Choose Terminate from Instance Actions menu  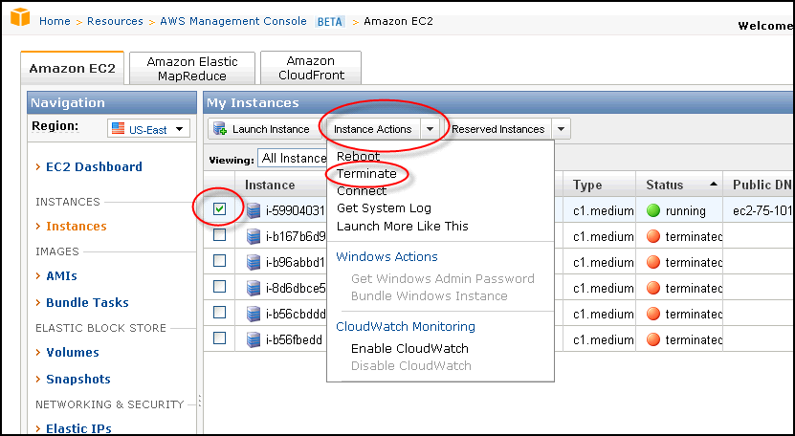(x=366, y=174)
